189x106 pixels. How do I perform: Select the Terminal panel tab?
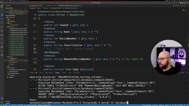pyautogui.click(x=57, y=73)
